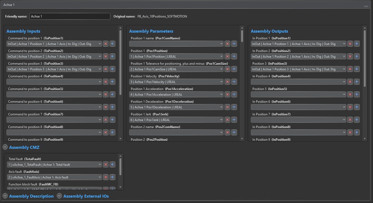Expand the Assembly Description section
This screenshot has height=203, width=373.
(x=5, y=196)
